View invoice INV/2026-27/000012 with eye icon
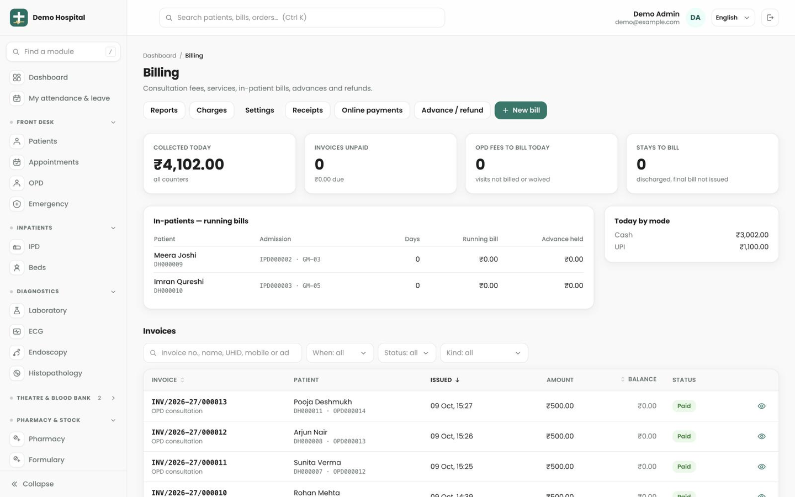 761,436
